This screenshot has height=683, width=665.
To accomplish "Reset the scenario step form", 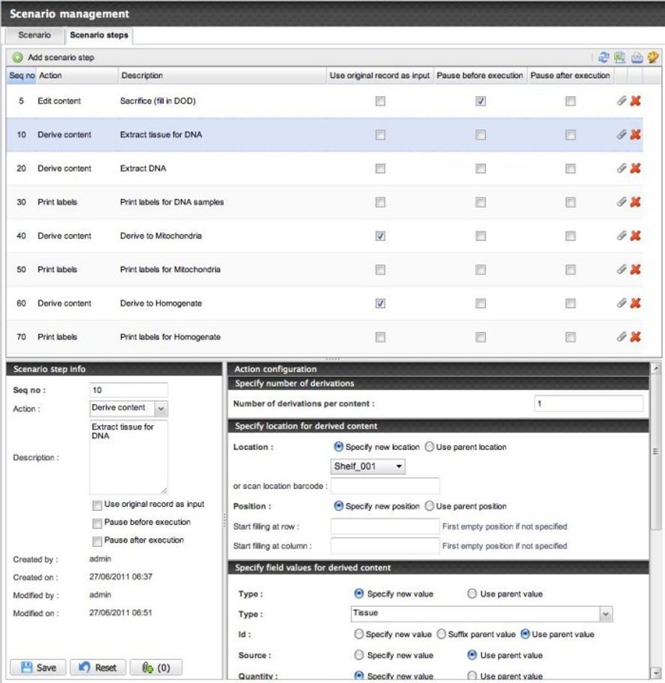I will click(x=98, y=667).
